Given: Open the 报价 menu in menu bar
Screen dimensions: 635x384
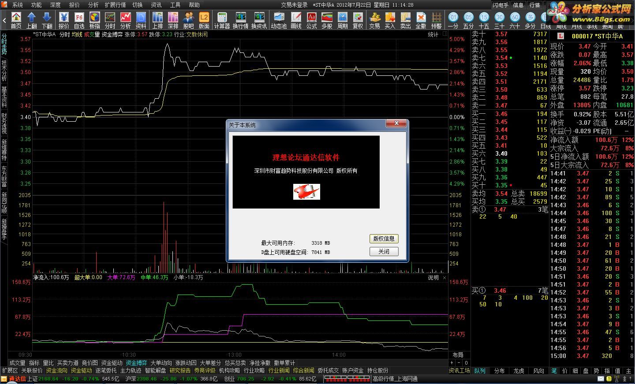Looking at the screenshot, I should click(75, 5).
